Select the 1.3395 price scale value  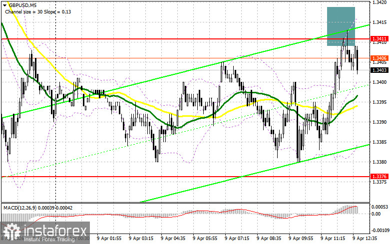[380, 102]
